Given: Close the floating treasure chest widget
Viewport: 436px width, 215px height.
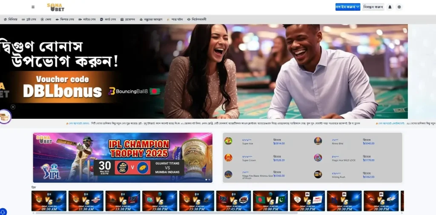Looking at the screenshot, I should 13,107.
